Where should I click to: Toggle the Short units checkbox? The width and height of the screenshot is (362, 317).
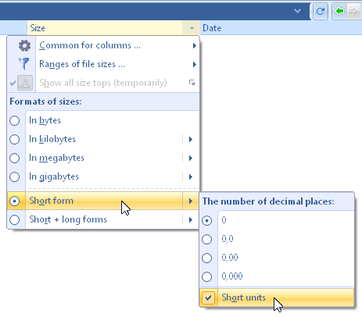point(208,297)
